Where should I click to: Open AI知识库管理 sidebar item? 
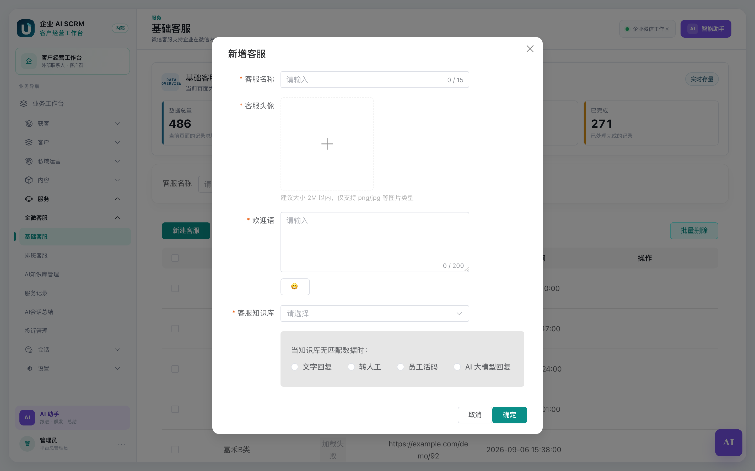(x=75, y=274)
